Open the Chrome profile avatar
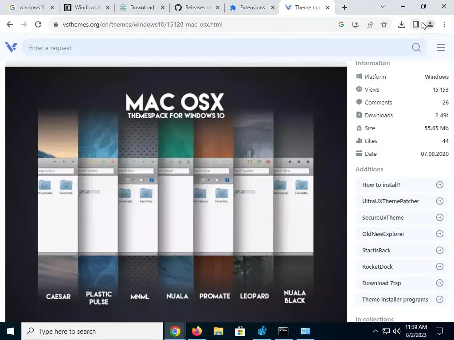The image size is (454, 340). [x=430, y=25]
